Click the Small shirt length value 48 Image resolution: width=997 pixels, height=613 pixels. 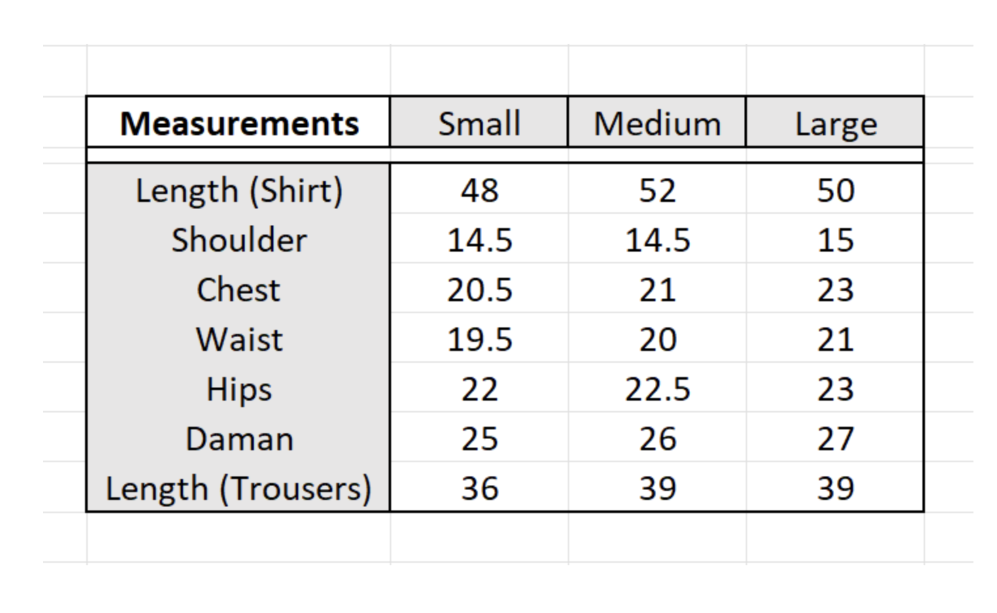pos(479,191)
